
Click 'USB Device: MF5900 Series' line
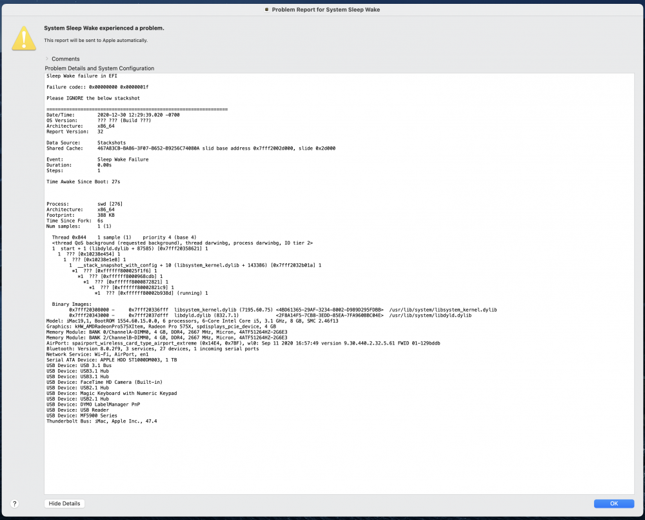82,415
